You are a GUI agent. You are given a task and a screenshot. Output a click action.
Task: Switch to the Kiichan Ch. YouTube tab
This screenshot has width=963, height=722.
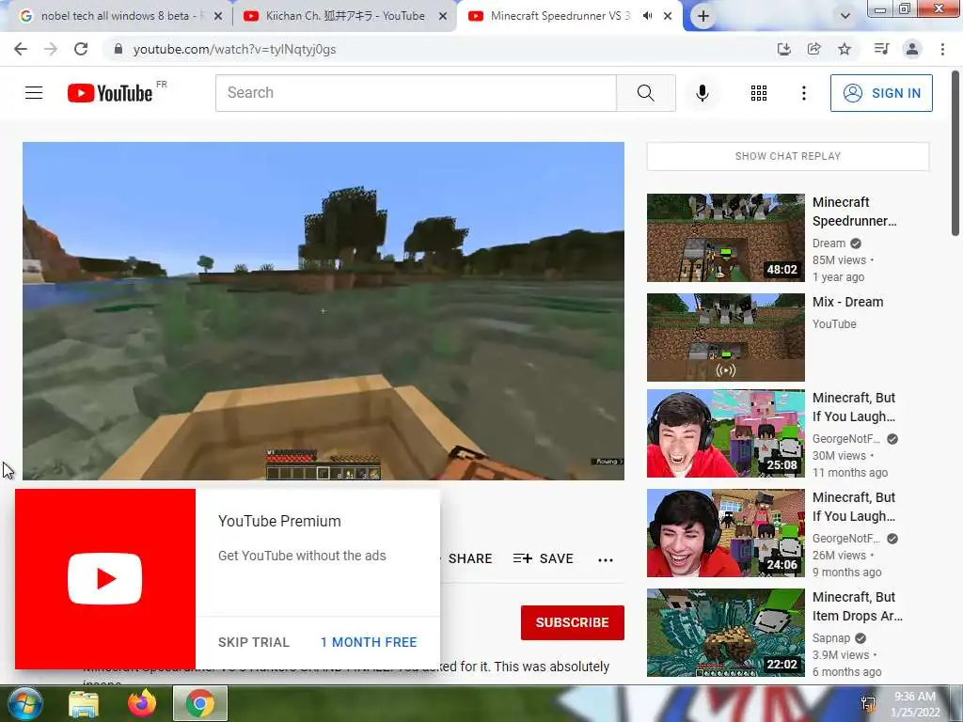tap(344, 16)
